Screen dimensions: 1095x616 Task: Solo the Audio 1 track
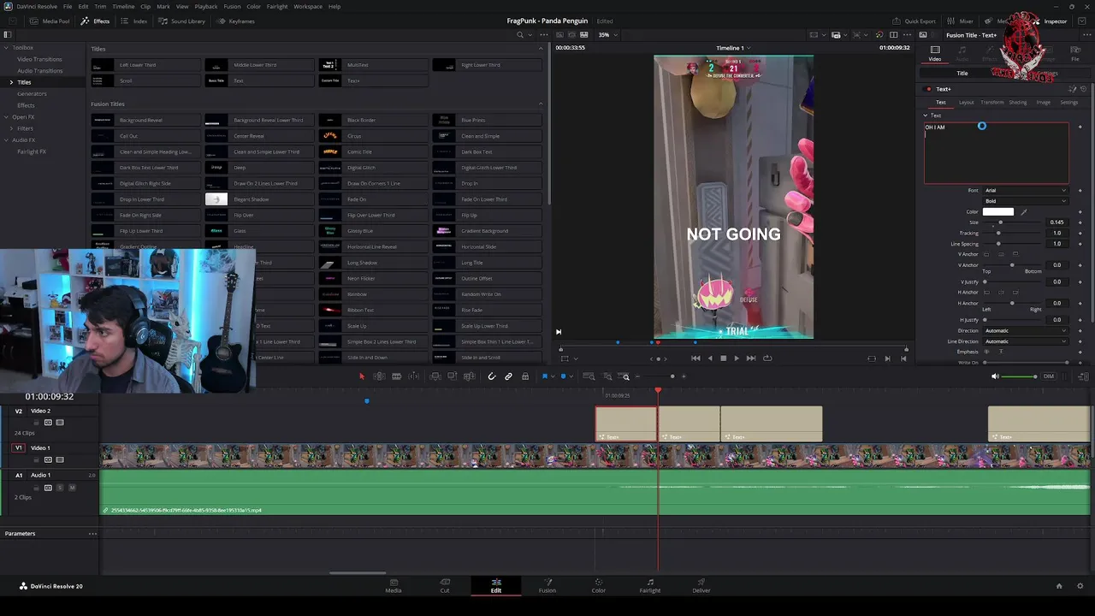60,488
